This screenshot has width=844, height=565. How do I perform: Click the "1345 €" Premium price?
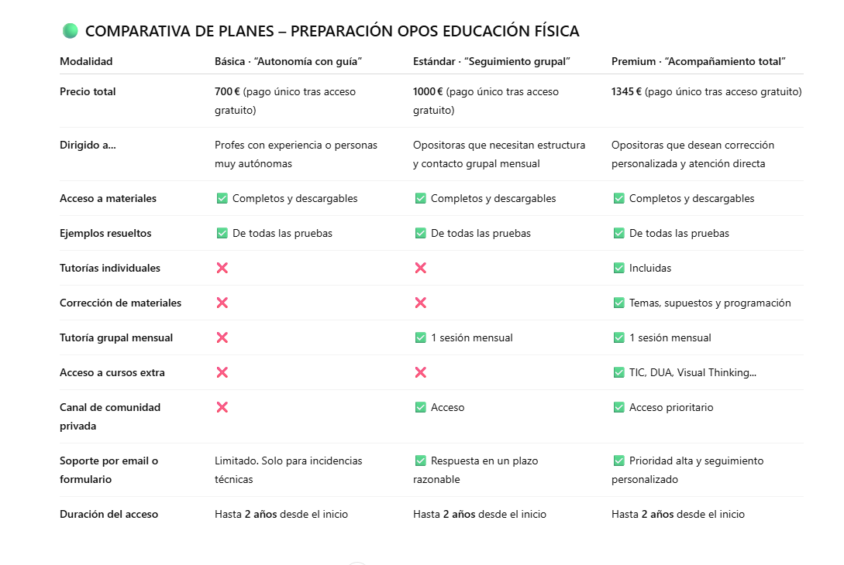[626, 91]
